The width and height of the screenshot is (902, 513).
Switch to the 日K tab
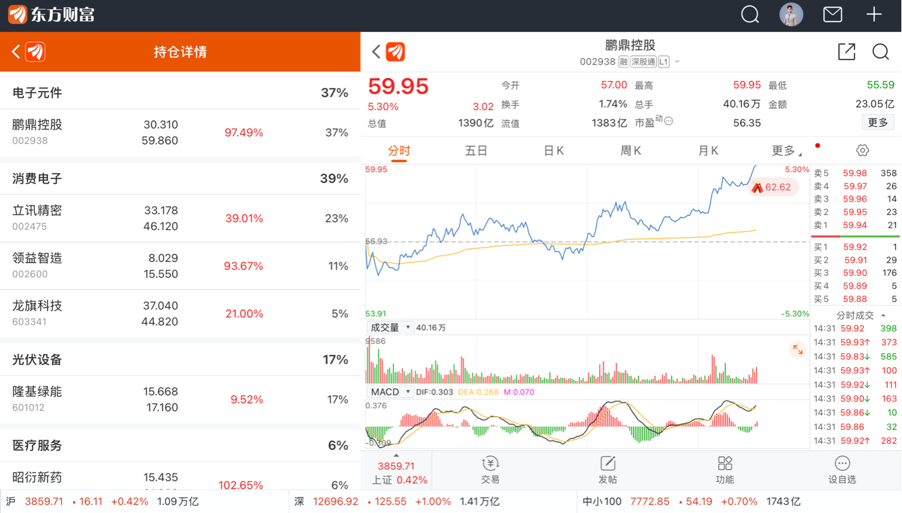[x=554, y=151]
